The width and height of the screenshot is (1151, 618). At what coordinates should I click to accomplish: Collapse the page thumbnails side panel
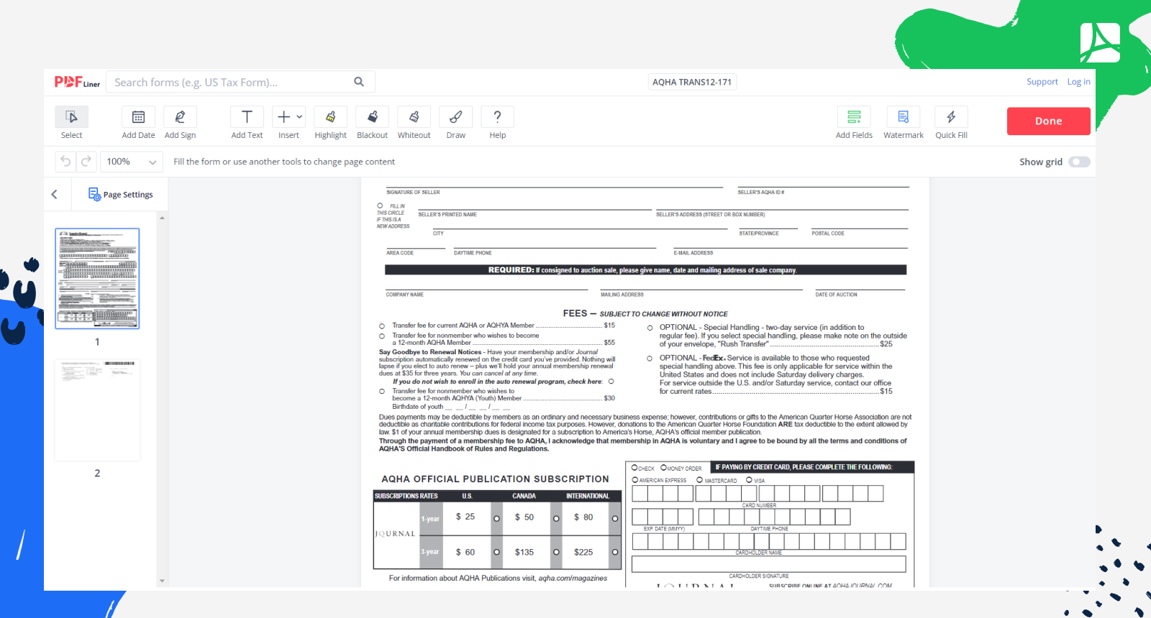tap(55, 195)
